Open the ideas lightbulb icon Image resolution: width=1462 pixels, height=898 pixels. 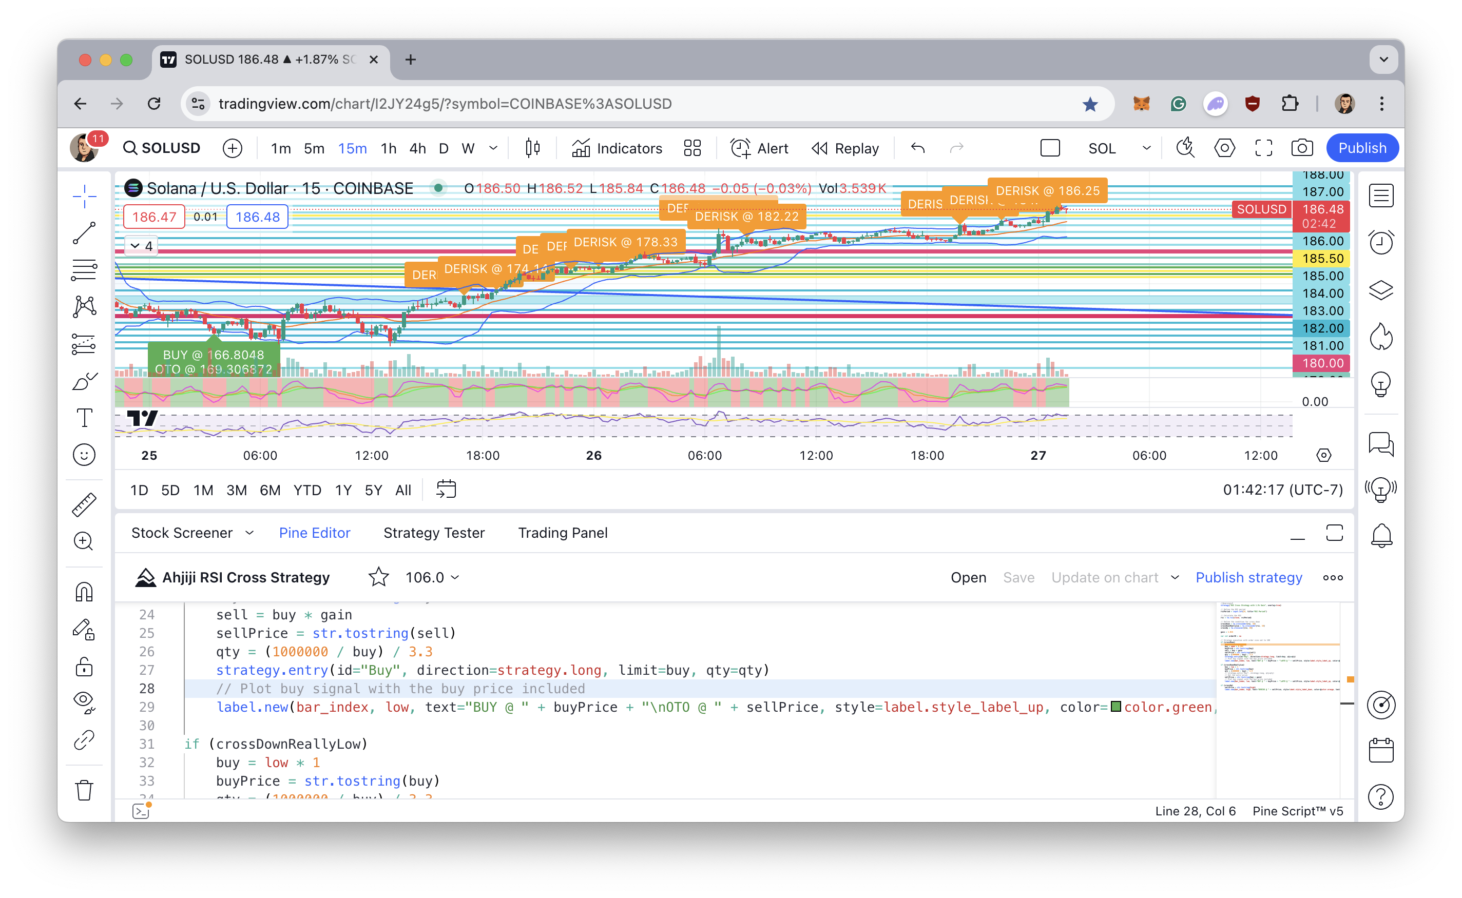click(1381, 384)
